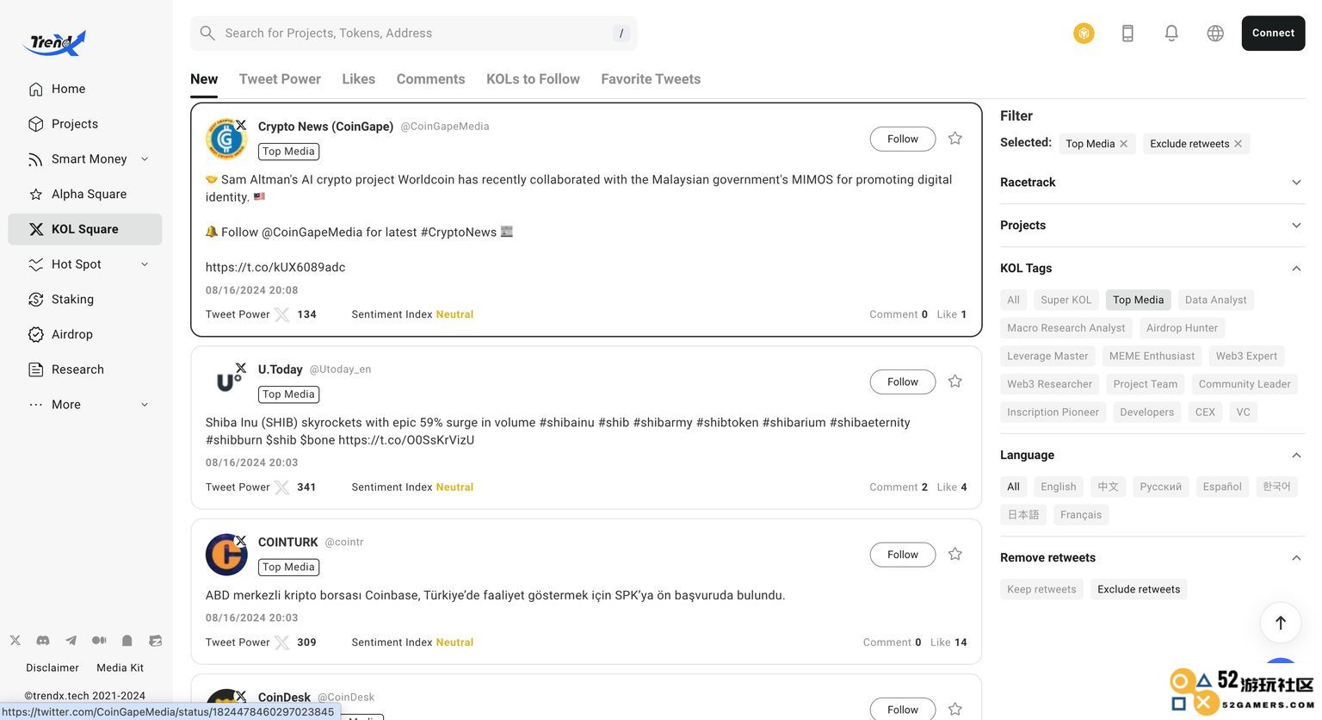Click the scroll-to-top arrow button
The image size is (1322, 720).
[x=1281, y=622]
